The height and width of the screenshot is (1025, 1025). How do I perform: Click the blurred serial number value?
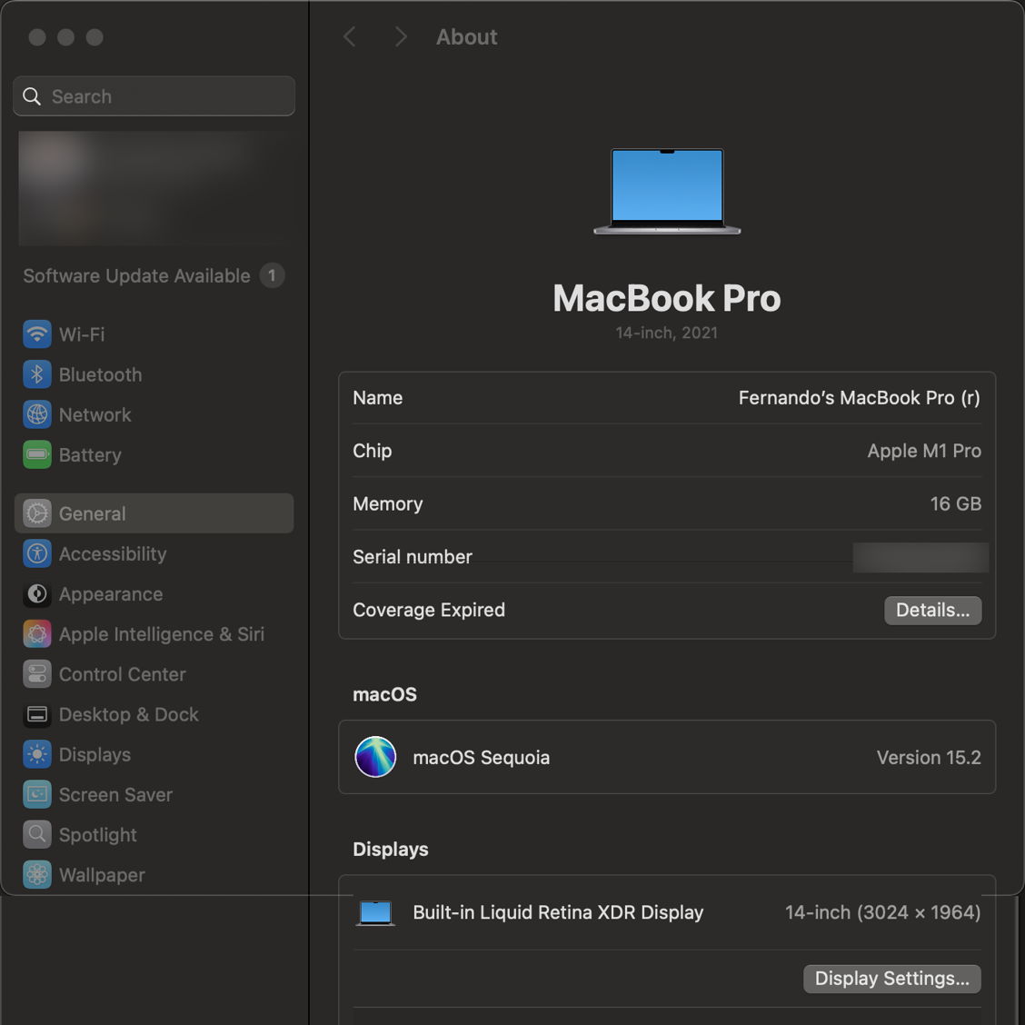pos(921,557)
